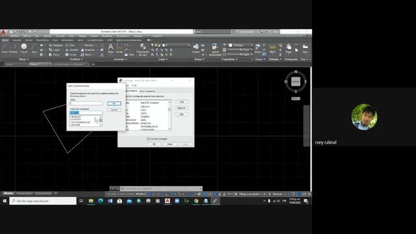Click the Pegar clipboard icon
Image resolution: width=416 pixels, height=234 pixels.
tap(289, 49)
